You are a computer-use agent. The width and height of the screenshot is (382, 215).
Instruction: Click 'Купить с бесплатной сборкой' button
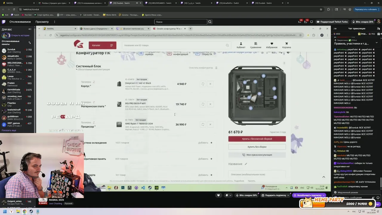(x=257, y=139)
